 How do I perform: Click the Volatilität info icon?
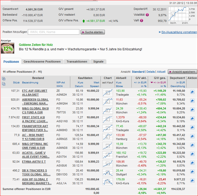point(147,15)
